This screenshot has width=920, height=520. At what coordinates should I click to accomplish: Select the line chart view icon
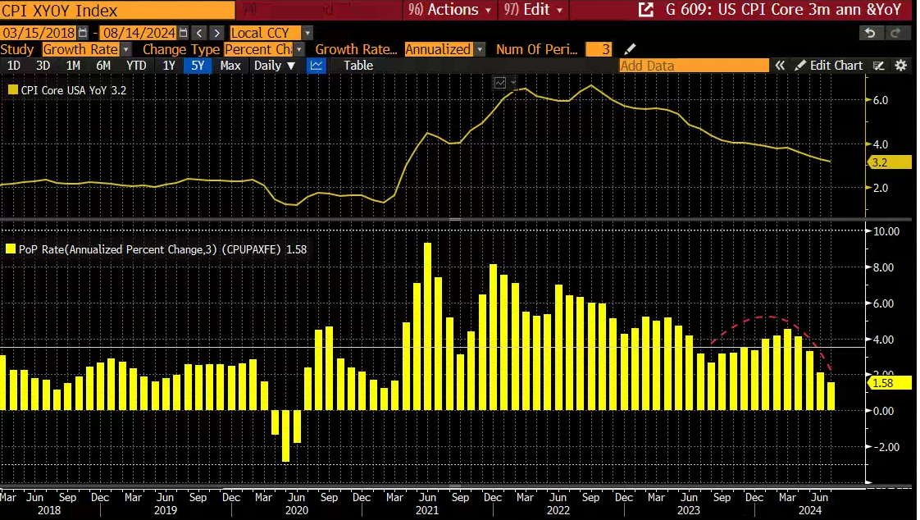point(317,66)
